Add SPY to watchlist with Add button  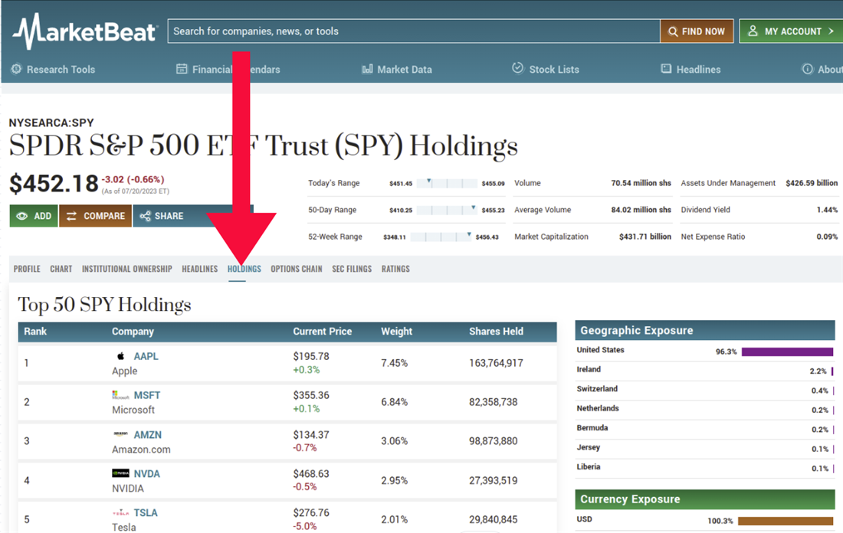click(34, 216)
